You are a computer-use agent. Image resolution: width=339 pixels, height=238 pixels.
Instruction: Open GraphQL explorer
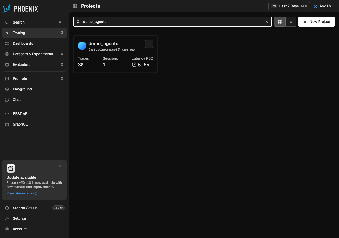(34, 124)
